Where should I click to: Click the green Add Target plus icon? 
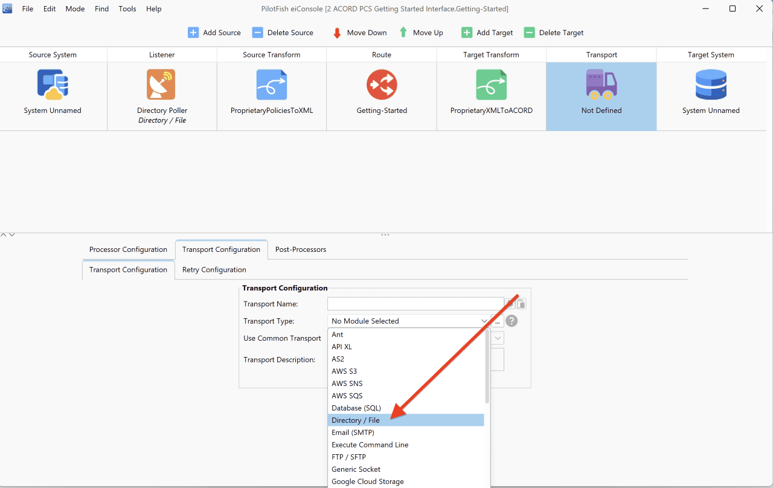pos(467,33)
